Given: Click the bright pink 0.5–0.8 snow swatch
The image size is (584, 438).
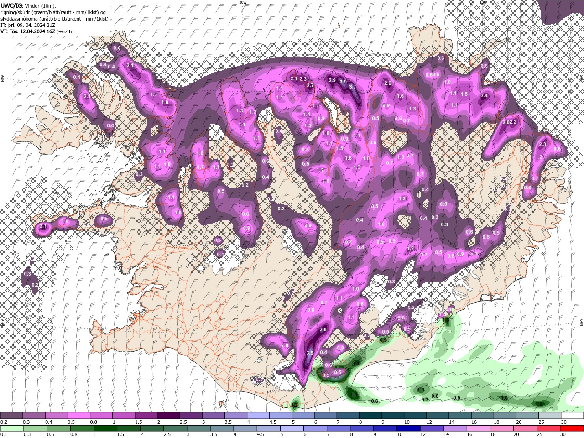Looking at the screenshot, I should coord(78,416).
